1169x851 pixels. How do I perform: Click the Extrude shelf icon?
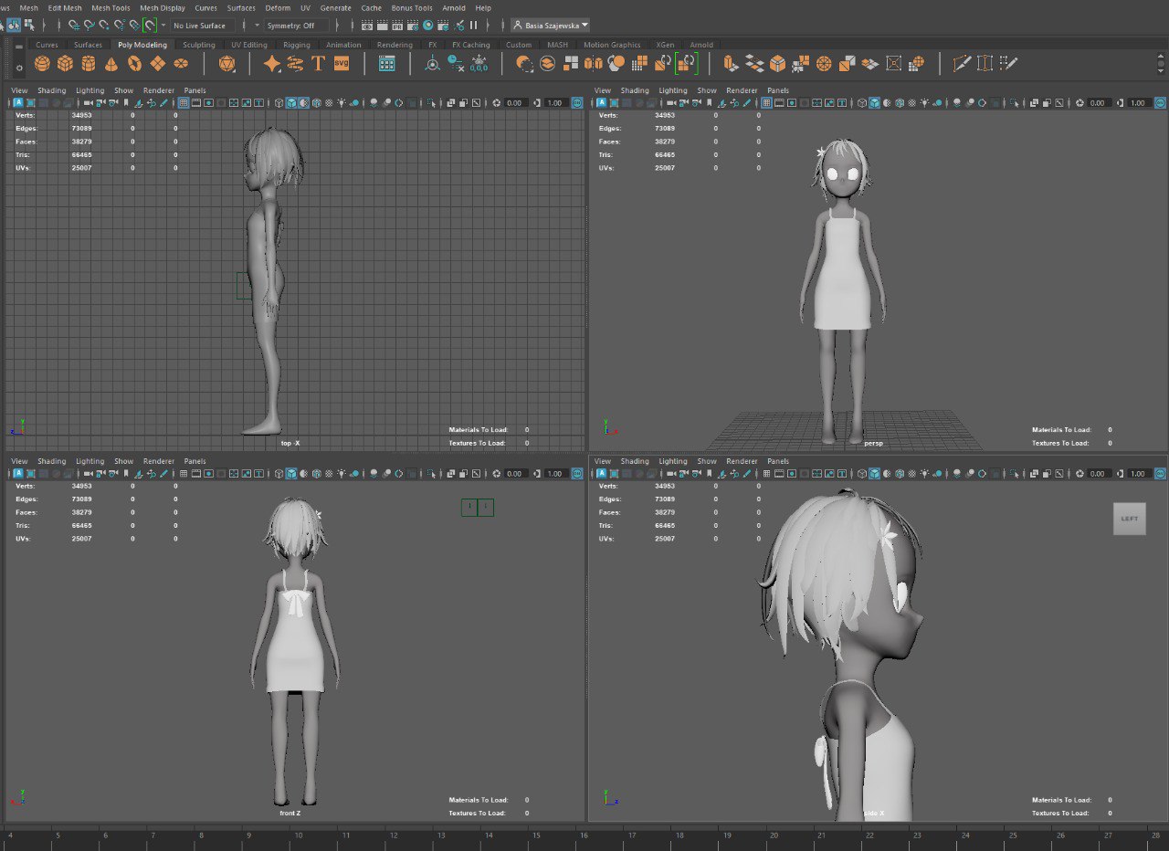point(730,64)
